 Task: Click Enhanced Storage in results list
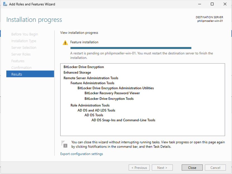pos(77,72)
